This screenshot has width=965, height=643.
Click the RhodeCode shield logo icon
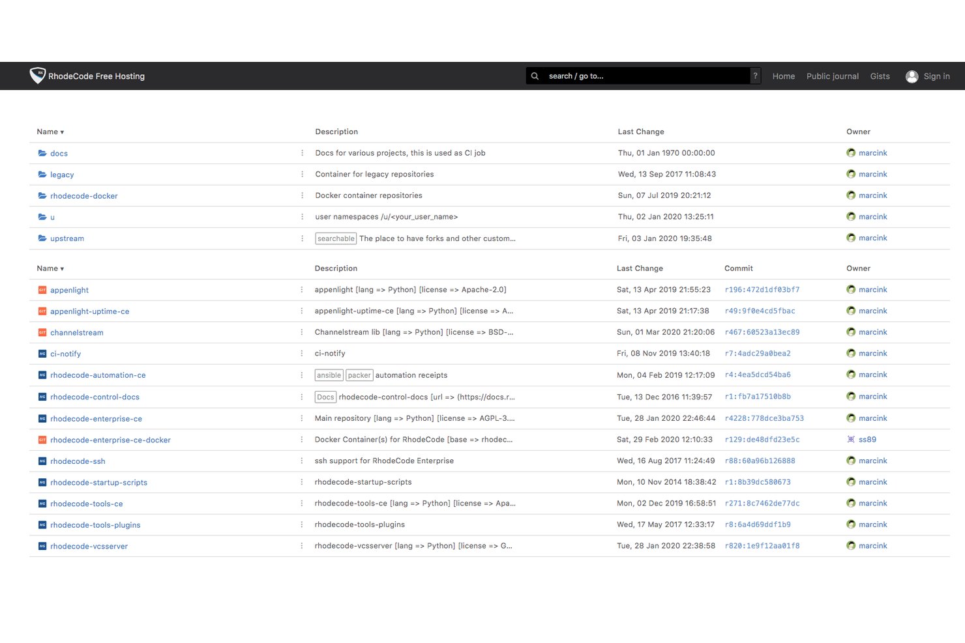click(x=37, y=76)
